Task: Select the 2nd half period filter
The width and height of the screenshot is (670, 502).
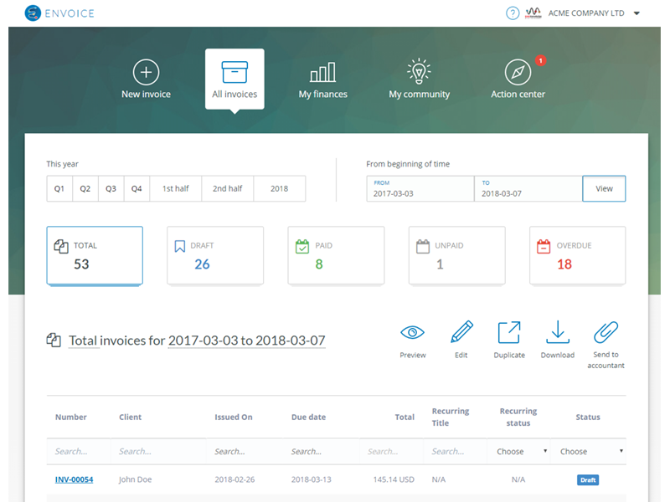Action: (227, 189)
